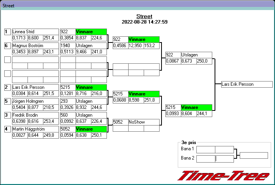Click the 8,598 time cell
Image resolution: width=275 pixels, height=185 pixels.
[136, 100]
